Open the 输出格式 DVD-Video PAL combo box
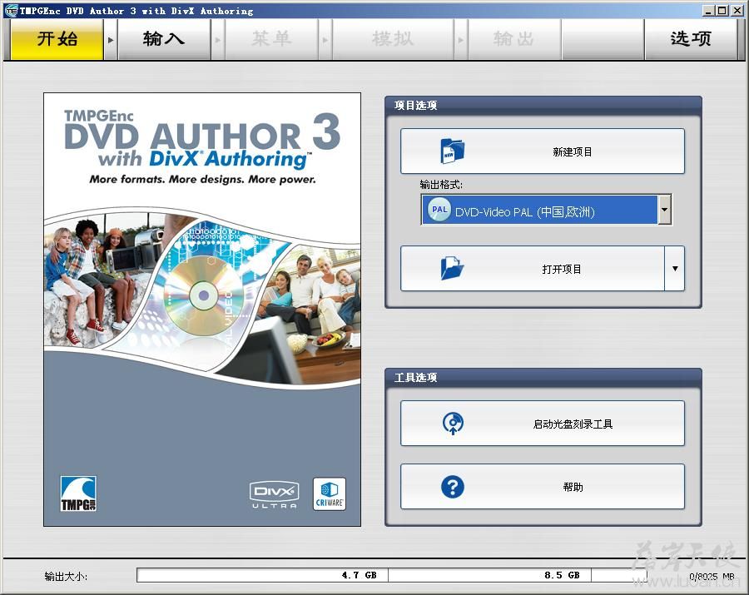 coord(546,210)
